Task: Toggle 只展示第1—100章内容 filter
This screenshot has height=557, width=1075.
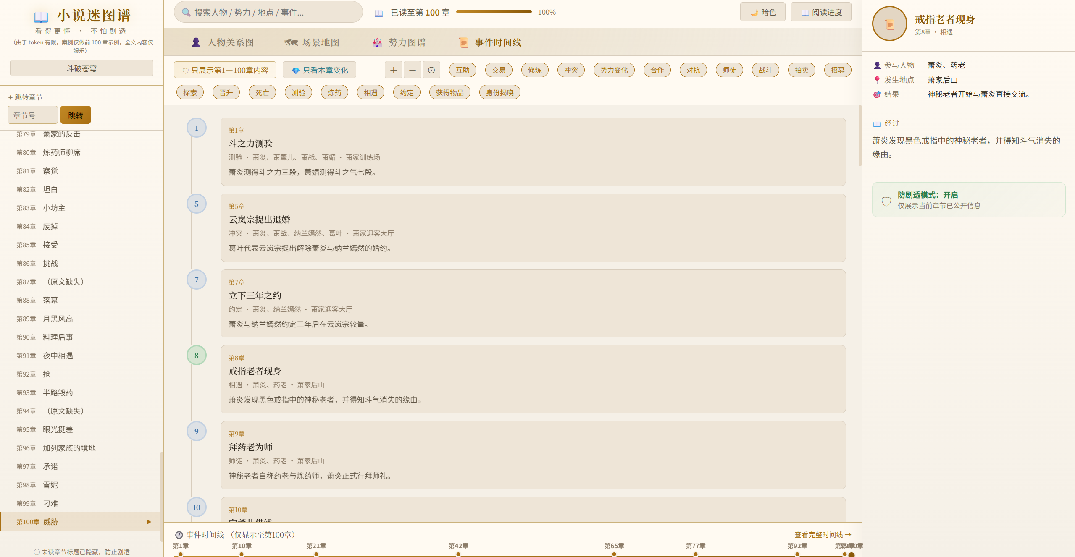Action: 225,70
